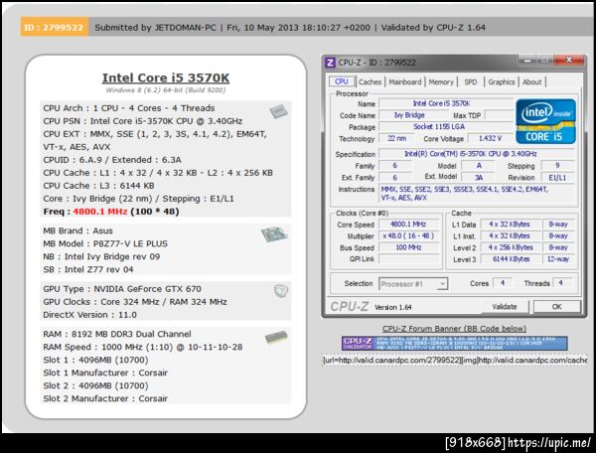Click the CPU-Z purple Z window icon
The width and height of the screenshot is (596, 453).
[331, 62]
